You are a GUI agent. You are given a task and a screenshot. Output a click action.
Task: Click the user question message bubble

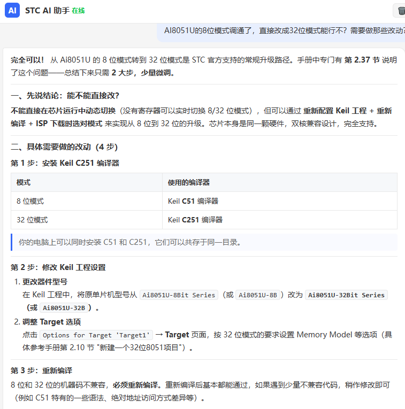(x=281, y=32)
